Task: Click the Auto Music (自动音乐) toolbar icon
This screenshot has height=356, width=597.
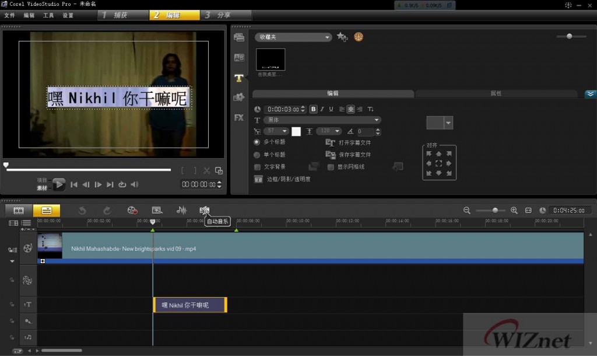Action: click(x=204, y=210)
